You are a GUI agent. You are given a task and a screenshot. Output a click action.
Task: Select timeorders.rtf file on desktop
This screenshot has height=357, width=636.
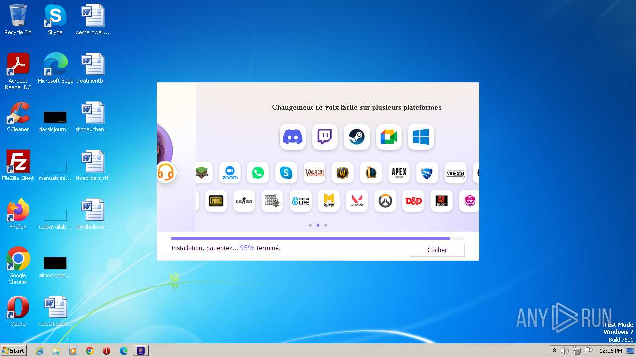(x=92, y=166)
